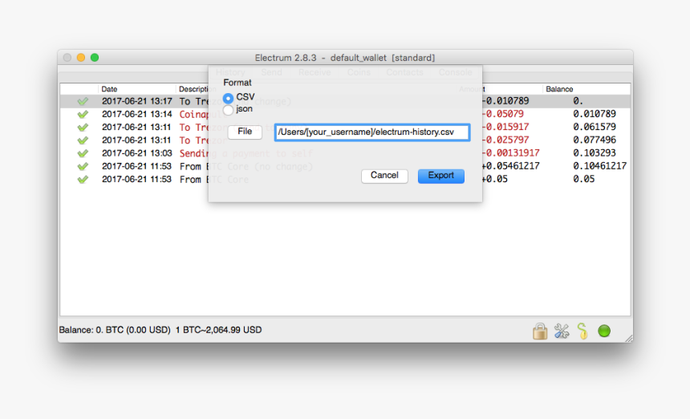
Task: Click the Cancel button
Action: tap(384, 176)
